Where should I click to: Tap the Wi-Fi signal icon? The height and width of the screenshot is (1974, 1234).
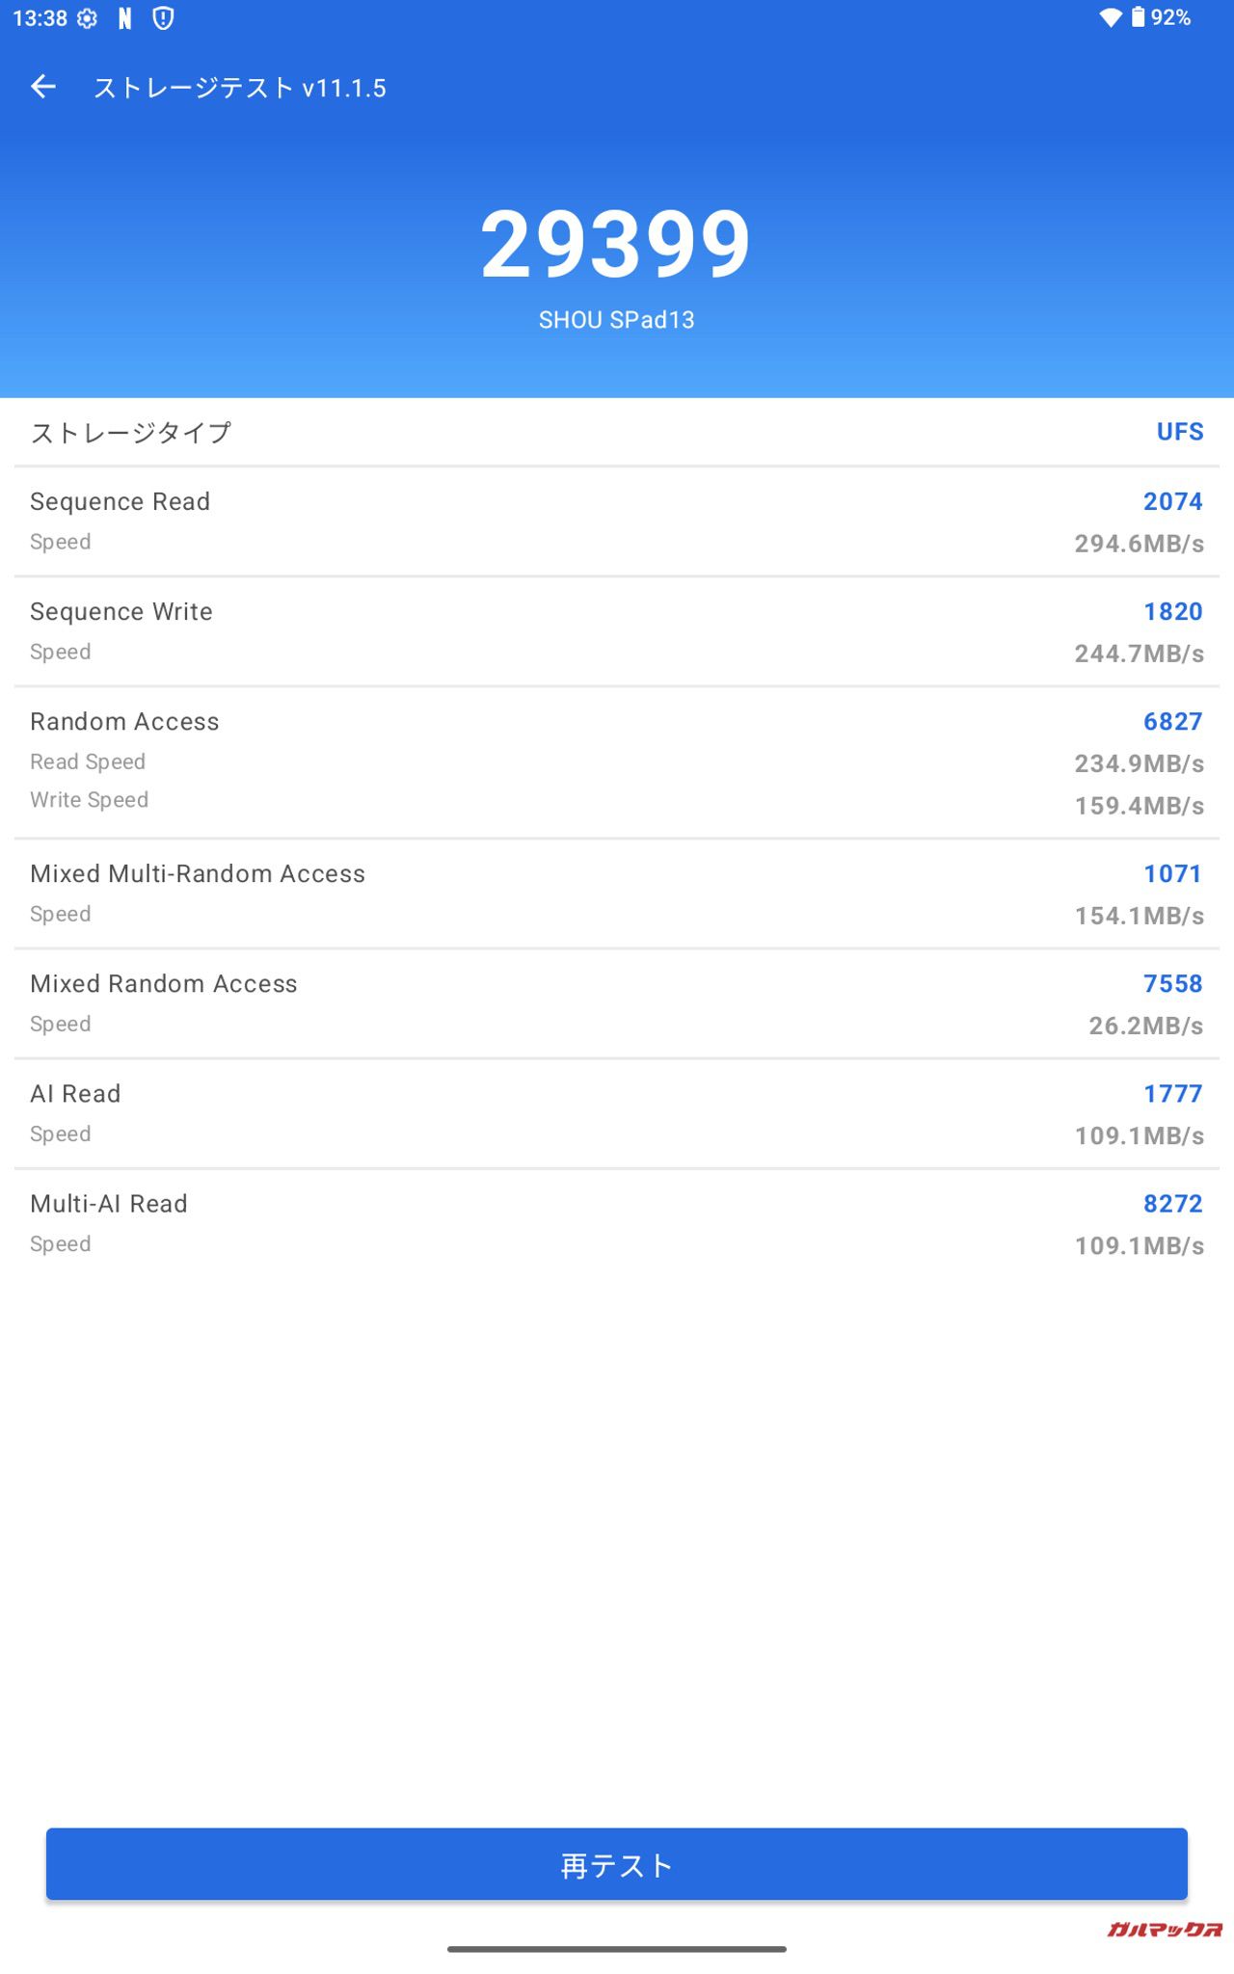pos(1111,17)
